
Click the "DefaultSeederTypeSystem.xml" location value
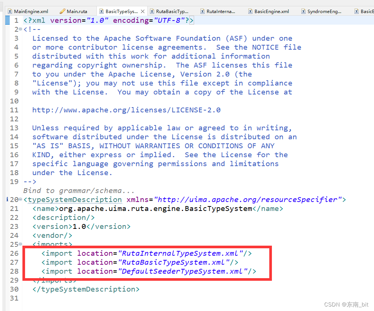[183, 271]
